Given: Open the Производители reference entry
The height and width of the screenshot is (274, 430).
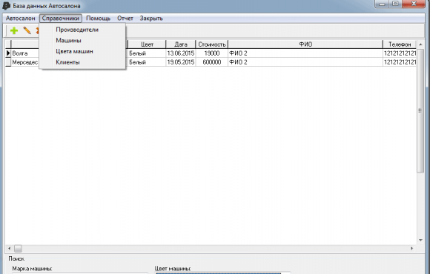Looking at the screenshot, I should [x=77, y=30].
